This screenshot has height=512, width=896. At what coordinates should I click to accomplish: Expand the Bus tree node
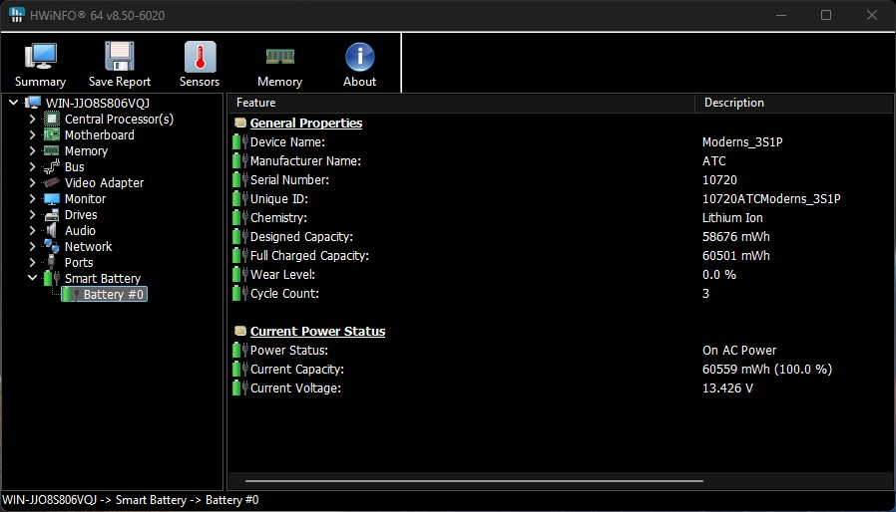click(x=33, y=166)
